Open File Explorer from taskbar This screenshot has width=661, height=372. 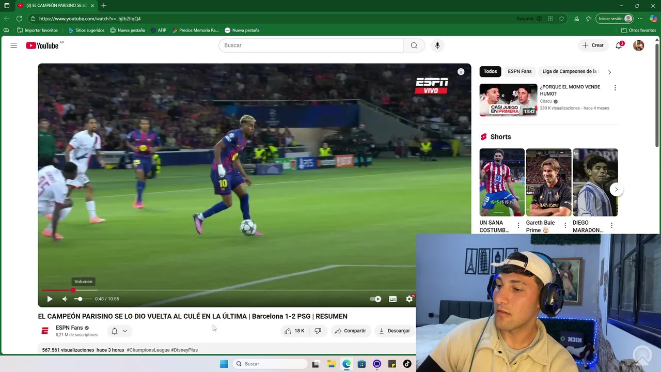pyautogui.click(x=332, y=364)
